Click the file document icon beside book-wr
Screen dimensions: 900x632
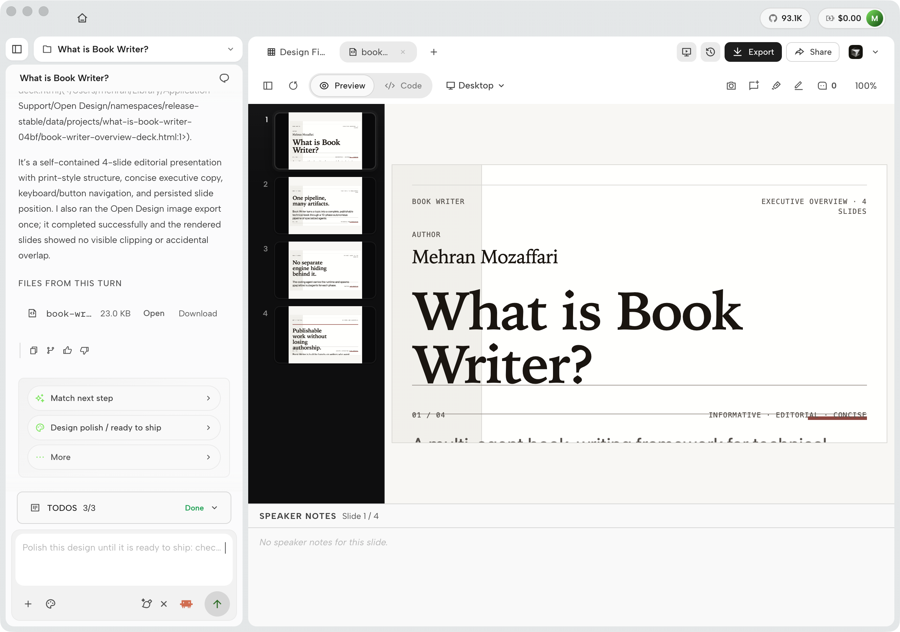click(32, 313)
